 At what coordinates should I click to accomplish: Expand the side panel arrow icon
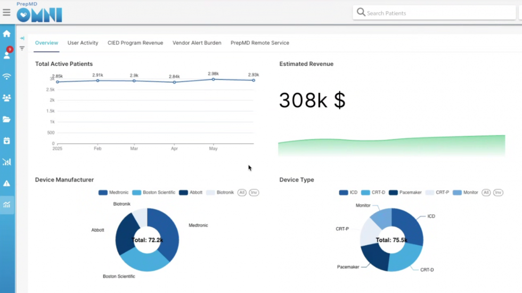click(22, 38)
